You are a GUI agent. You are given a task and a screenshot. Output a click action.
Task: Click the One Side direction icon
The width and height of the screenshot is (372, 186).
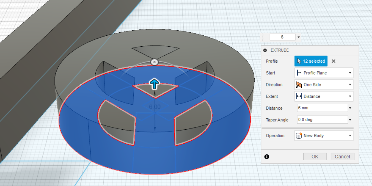[x=299, y=85]
